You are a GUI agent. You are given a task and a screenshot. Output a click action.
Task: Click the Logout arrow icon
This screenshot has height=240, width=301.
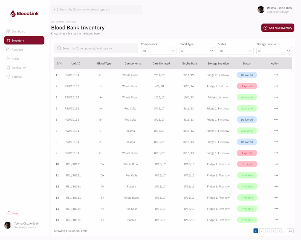point(8,213)
